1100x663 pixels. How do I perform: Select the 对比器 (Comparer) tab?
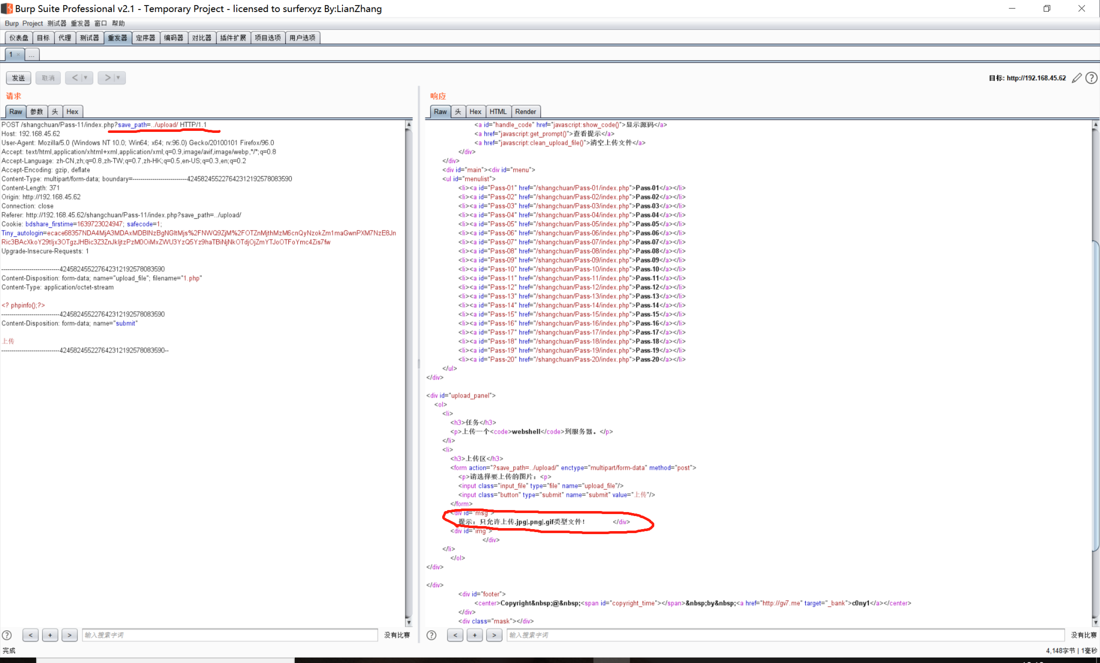(202, 38)
